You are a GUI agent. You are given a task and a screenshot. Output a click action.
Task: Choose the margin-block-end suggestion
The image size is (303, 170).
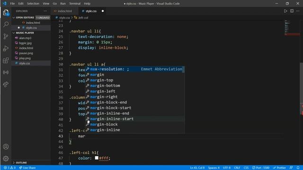tap(135, 102)
